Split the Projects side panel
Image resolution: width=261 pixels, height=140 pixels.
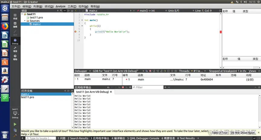tap(68, 11)
